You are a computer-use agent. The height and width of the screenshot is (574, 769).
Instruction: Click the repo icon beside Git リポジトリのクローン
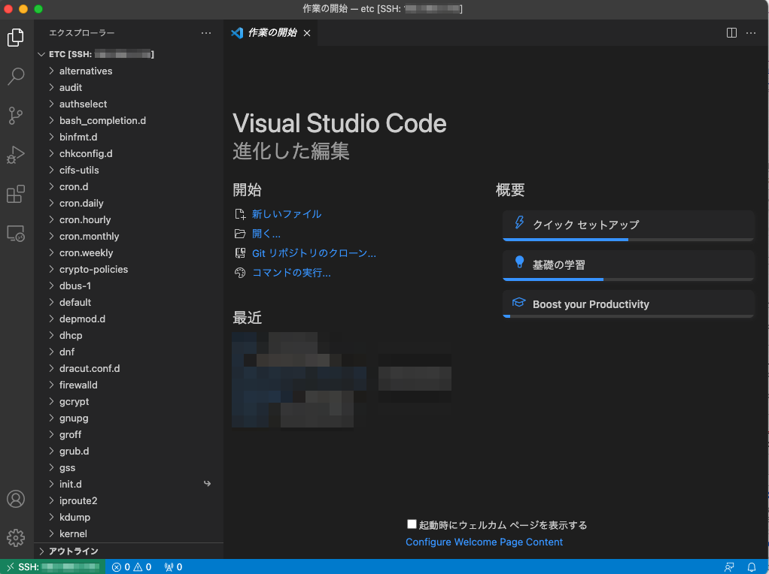[x=240, y=253]
